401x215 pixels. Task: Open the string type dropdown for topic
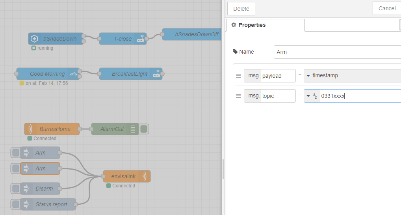pos(308,96)
